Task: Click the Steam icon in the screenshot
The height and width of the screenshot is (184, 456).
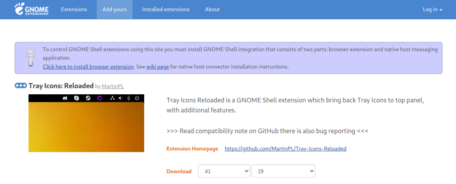Action: pyautogui.click(x=88, y=98)
